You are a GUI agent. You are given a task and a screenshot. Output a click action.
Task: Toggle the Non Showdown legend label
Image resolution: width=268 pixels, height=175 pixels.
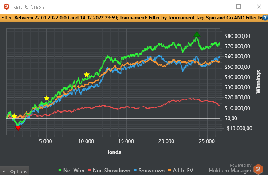[x=111, y=171]
